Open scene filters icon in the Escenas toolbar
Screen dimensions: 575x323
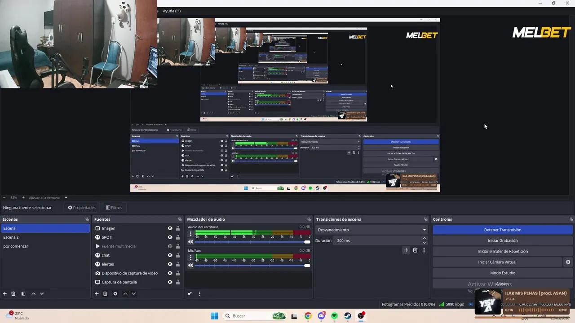(23, 294)
